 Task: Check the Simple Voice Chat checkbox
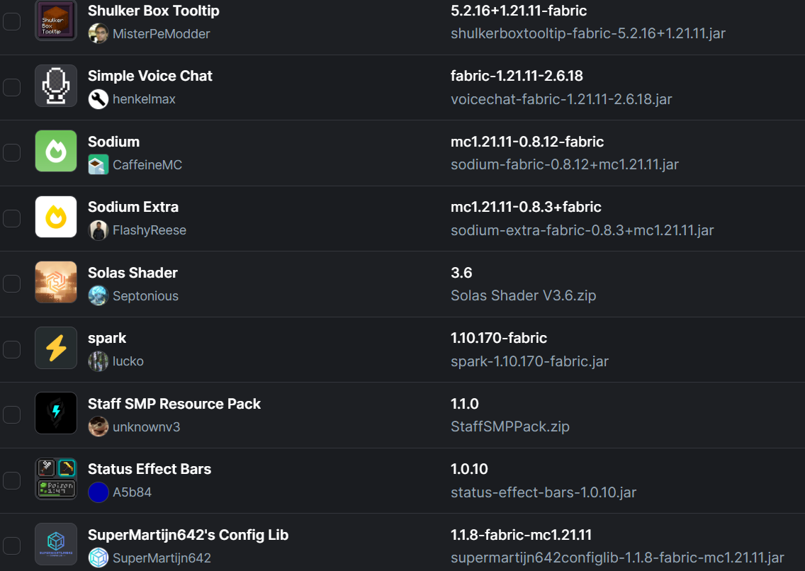tap(12, 87)
